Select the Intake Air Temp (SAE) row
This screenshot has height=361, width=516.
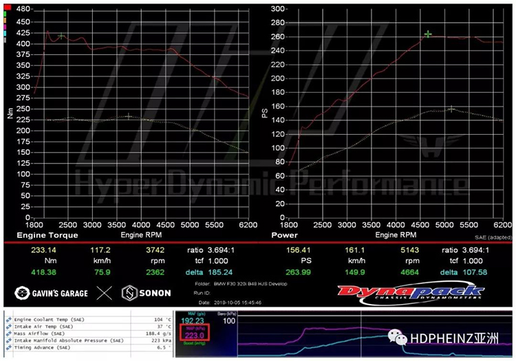pos(89,327)
